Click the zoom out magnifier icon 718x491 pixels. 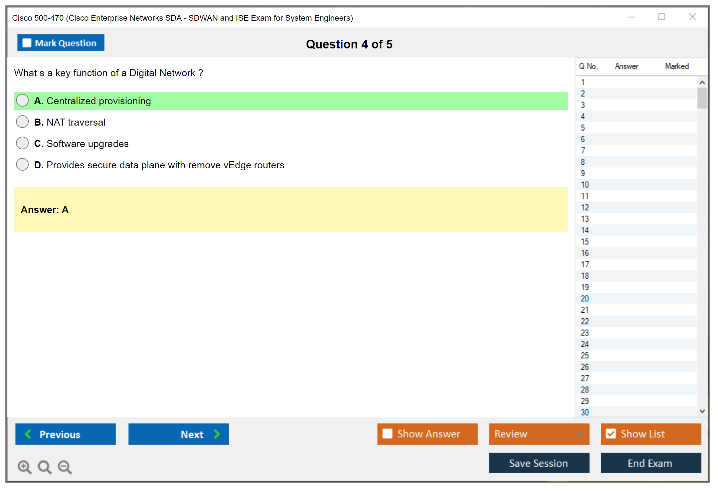(64, 467)
